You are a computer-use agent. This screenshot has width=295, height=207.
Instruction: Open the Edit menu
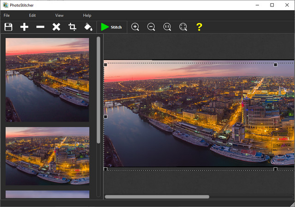32,15
